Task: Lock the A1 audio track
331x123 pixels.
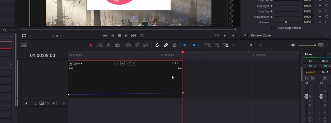Action: (36, 103)
